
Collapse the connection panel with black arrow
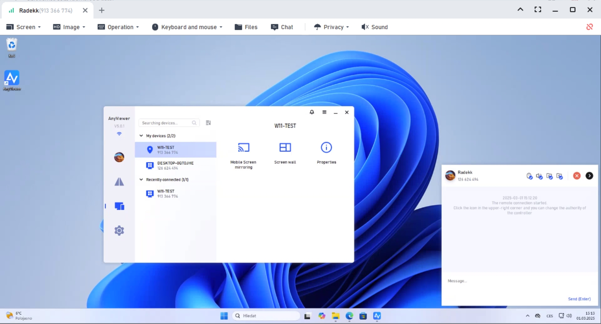589,176
